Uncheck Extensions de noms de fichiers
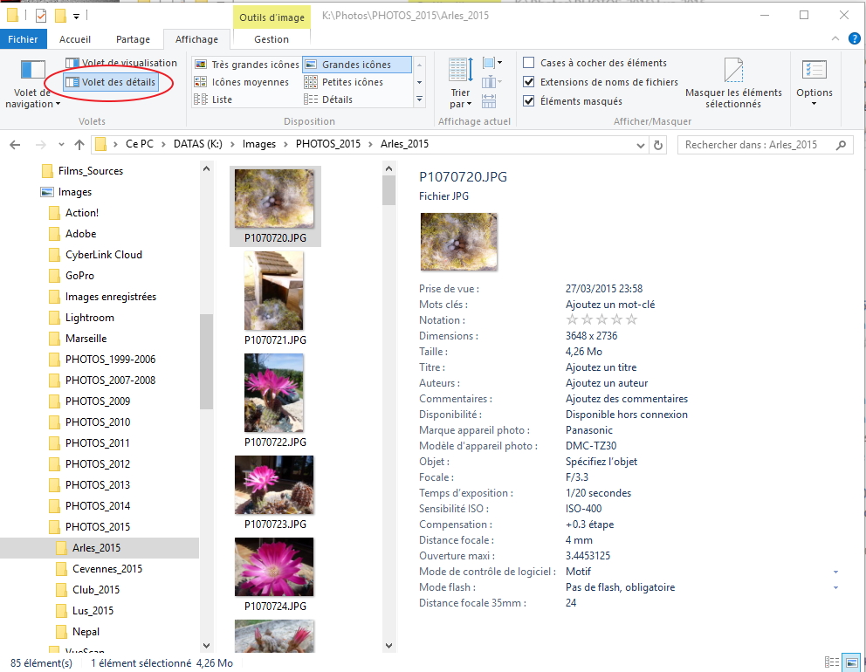This screenshot has height=672, width=866. (529, 82)
